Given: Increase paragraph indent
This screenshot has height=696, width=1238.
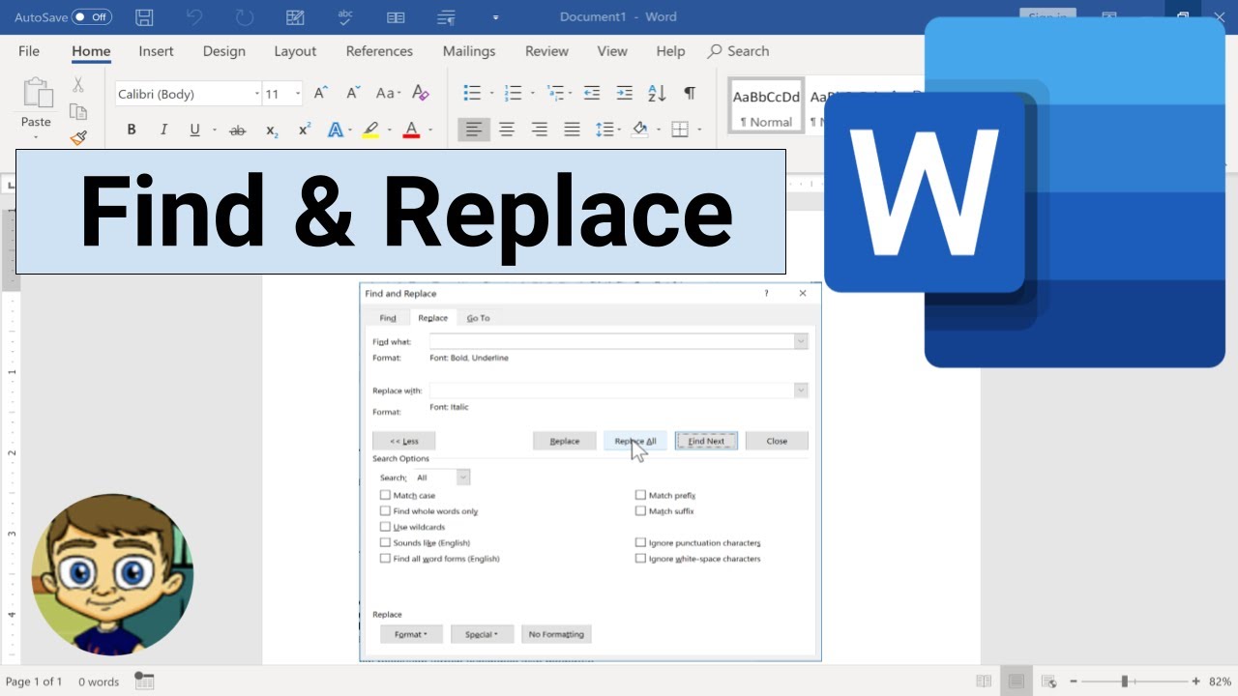Looking at the screenshot, I should tap(624, 94).
